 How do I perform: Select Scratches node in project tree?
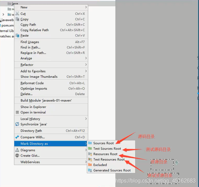pyautogui.click(x=7, y=36)
